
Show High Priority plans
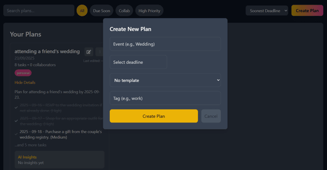(x=149, y=11)
